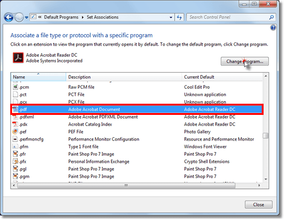Click 'Type 1 Font file' description
284x220 pixels.
click(x=84, y=147)
